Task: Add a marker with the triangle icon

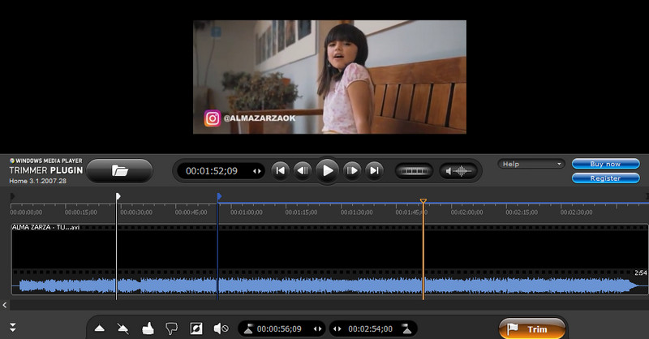Action: pos(100,328)
